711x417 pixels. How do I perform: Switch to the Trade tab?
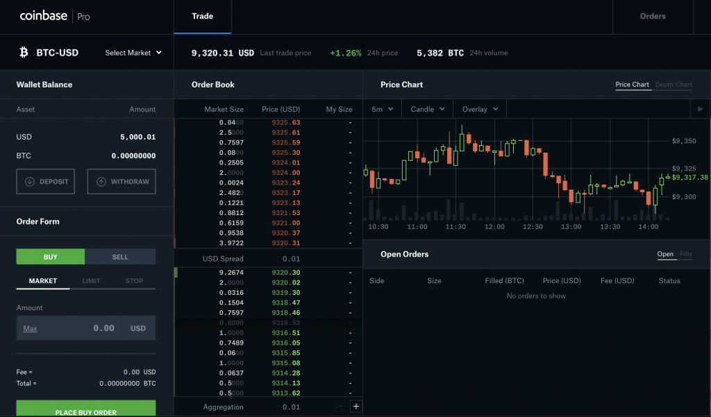click(x=202, y=17)
